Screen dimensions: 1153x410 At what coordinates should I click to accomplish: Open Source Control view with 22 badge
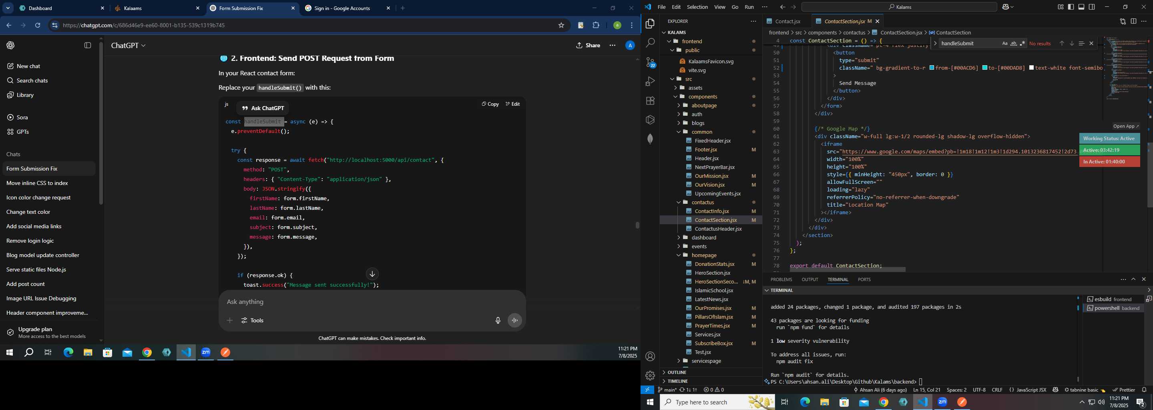(x=650, y=63)
